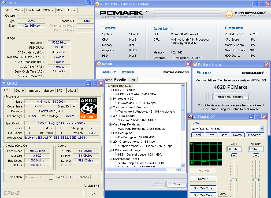Image resolution: width=271 pixels, height=198 pixels.
Task: Switch to Mainboard tab in front CPU-Z
Action: [34, 91]
